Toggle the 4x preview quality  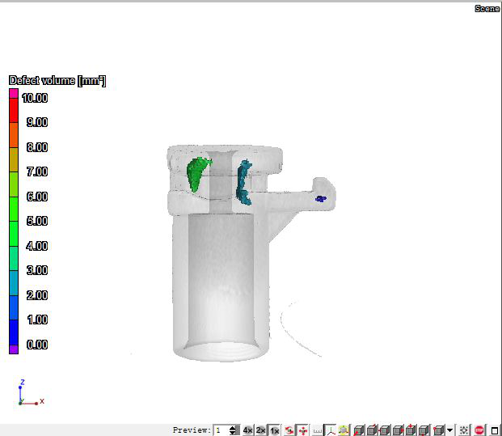point(248,430)
